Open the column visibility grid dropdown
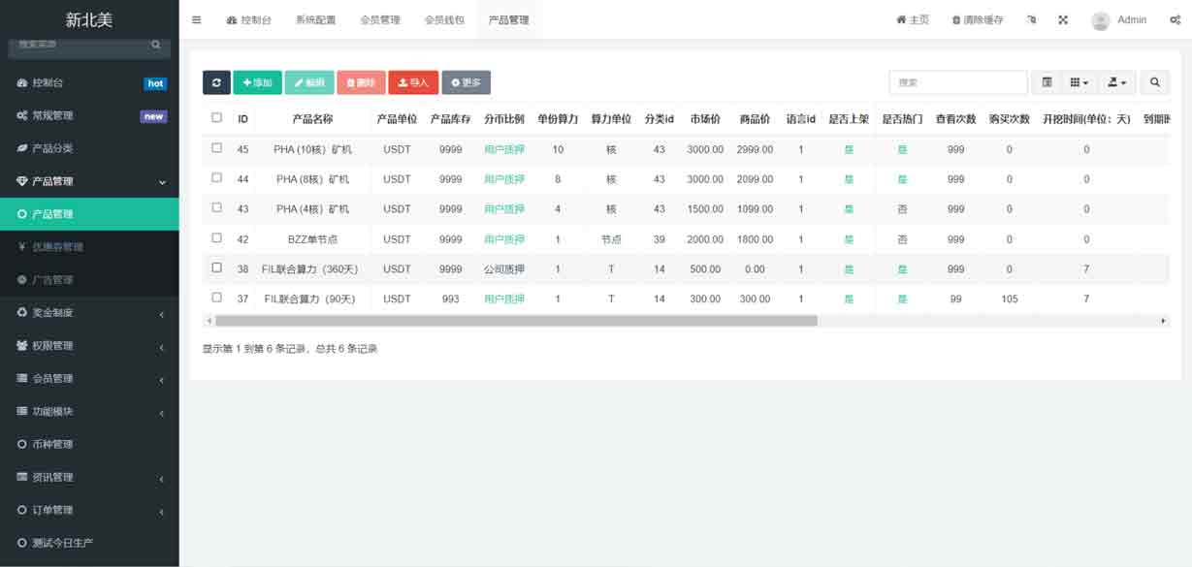Screen dimensions: 1192x567 coord(1079,82)
